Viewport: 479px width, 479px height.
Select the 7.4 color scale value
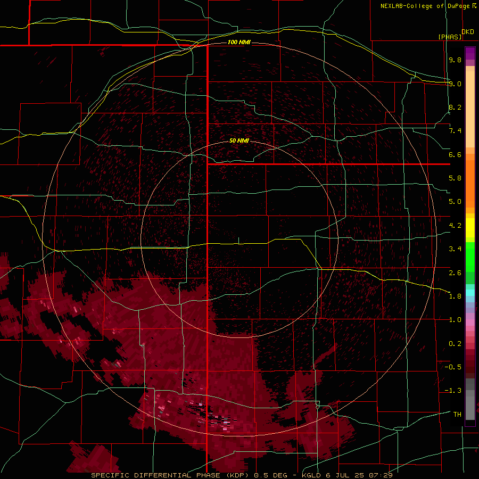[x=455, y=131]
